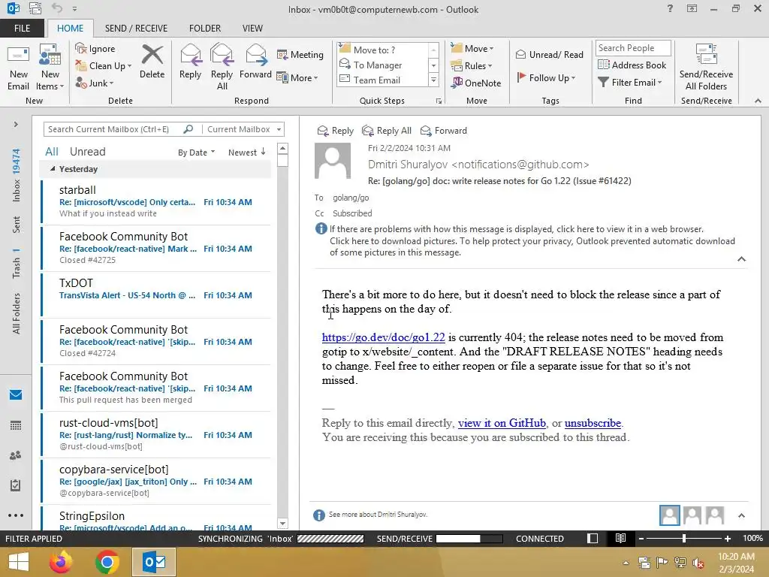Click the 'view it on GitHub' link

(x=502, y=423)
